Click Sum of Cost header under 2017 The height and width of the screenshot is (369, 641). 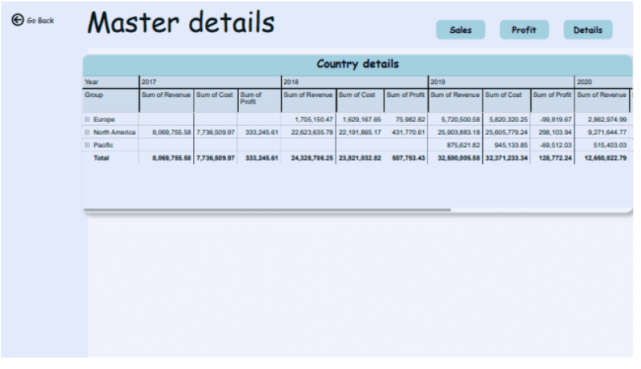click(x=216, y=95)
